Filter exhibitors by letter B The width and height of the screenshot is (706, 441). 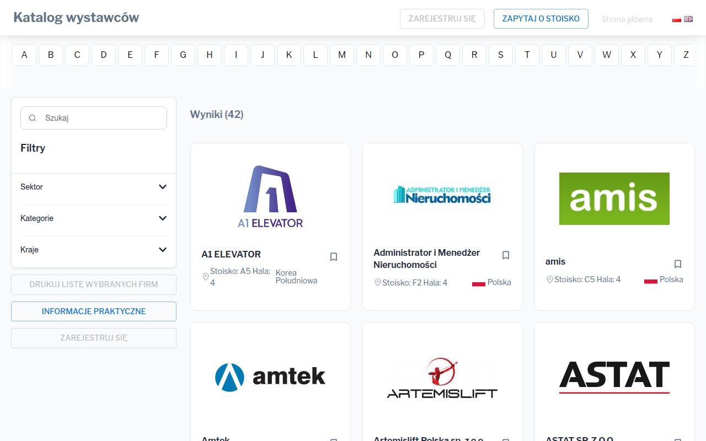pyautogui.click(x=51, y=55)
